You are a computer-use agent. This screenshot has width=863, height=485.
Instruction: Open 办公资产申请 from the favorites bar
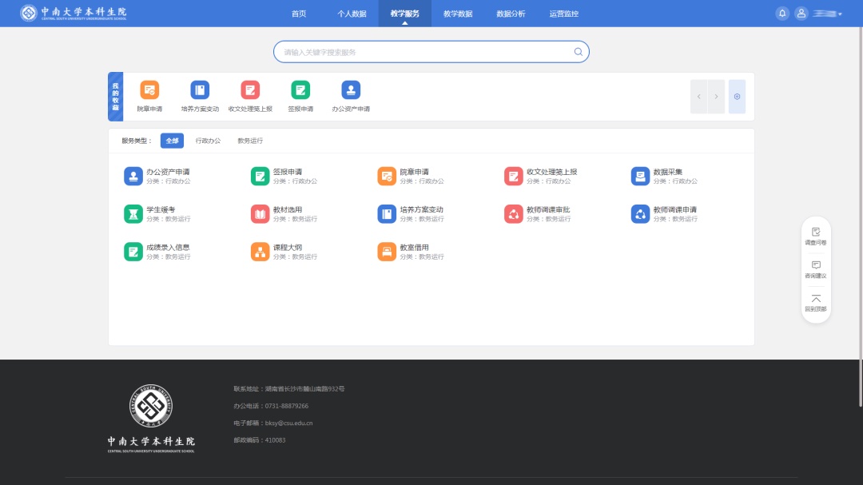pos(351,90)
